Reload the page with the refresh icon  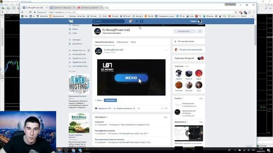(x=30, y=12)
